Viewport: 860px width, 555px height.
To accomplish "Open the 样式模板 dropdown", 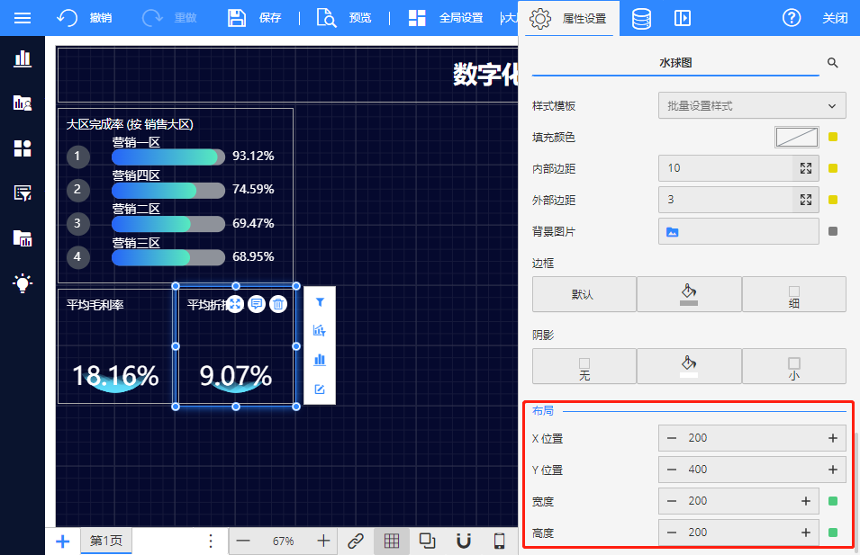I will (x=752, y=105).
